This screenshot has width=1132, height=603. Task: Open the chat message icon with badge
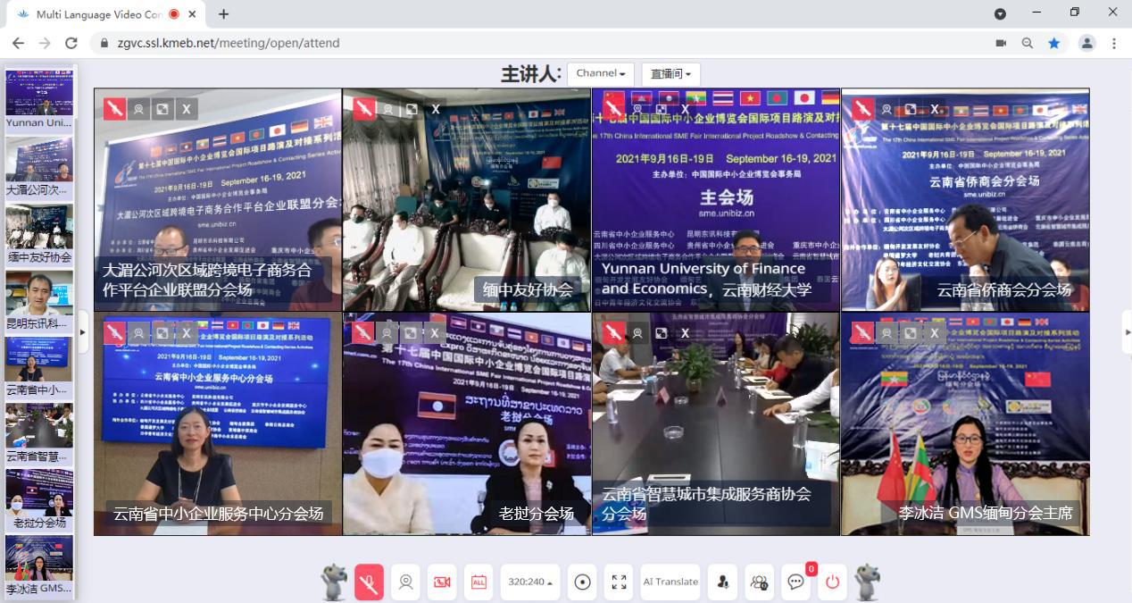[795, 582]
